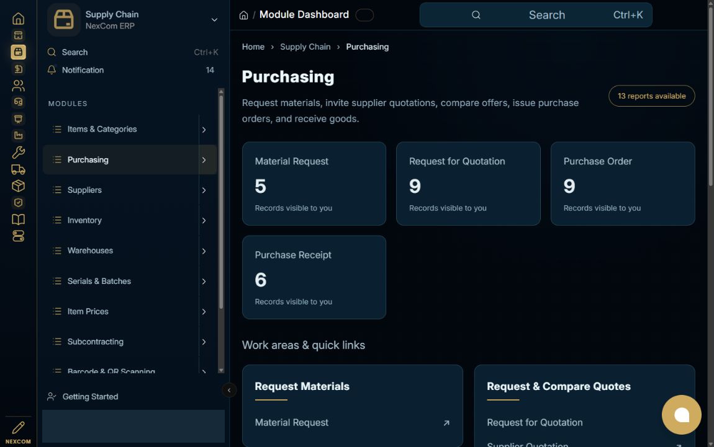
Task: Click the sidebar modules scrollbar thumb
Action: (221, 202)
